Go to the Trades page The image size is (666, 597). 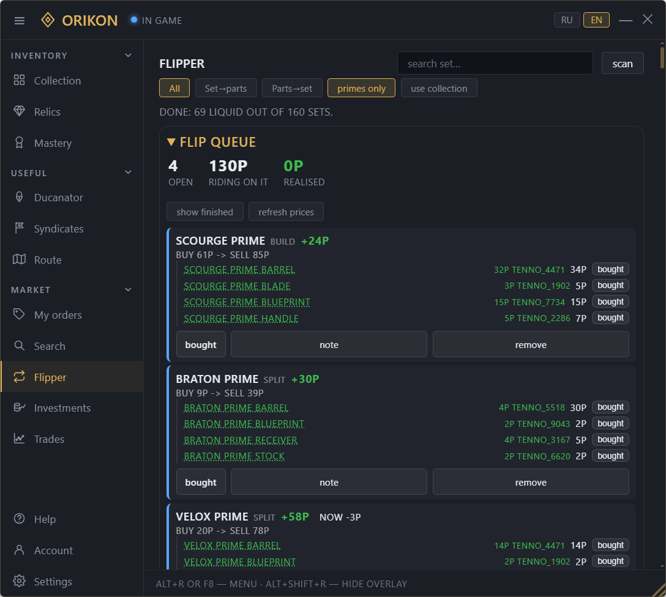pyautogui.click(x=72, y=439)
